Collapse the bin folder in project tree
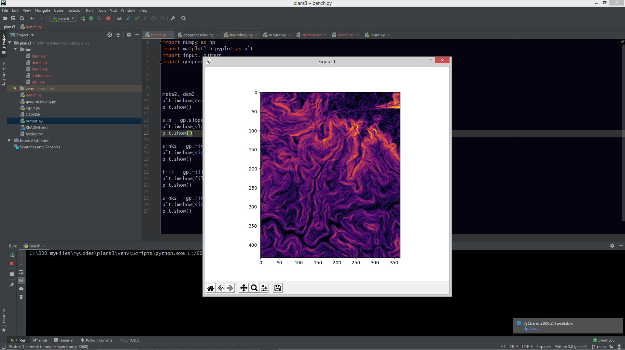 15,49
